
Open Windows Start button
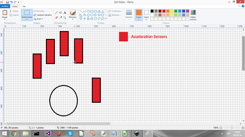tap(4, 133)
